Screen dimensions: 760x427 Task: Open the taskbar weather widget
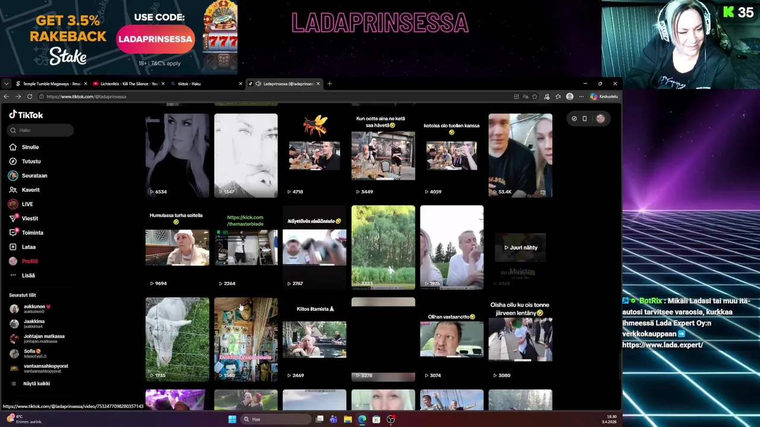coord(24,419)
